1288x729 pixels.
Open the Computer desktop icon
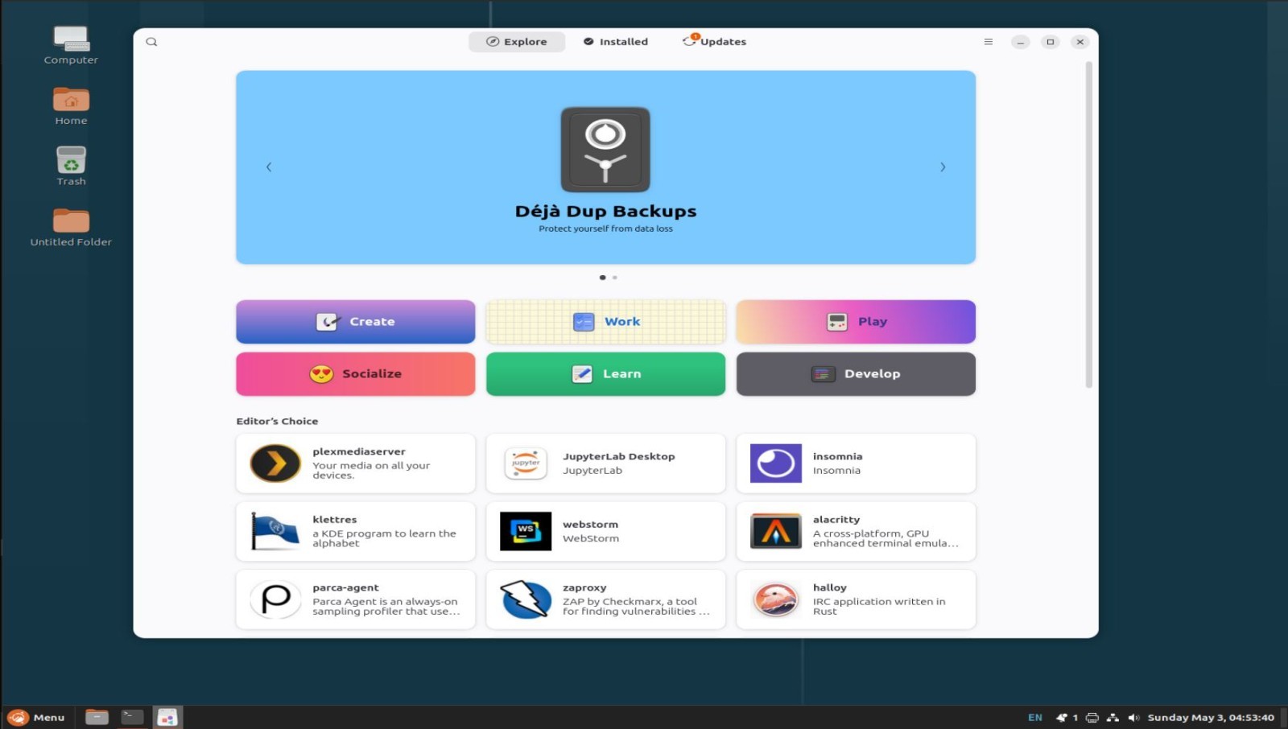pyautogui.click(x=71, y=45)
